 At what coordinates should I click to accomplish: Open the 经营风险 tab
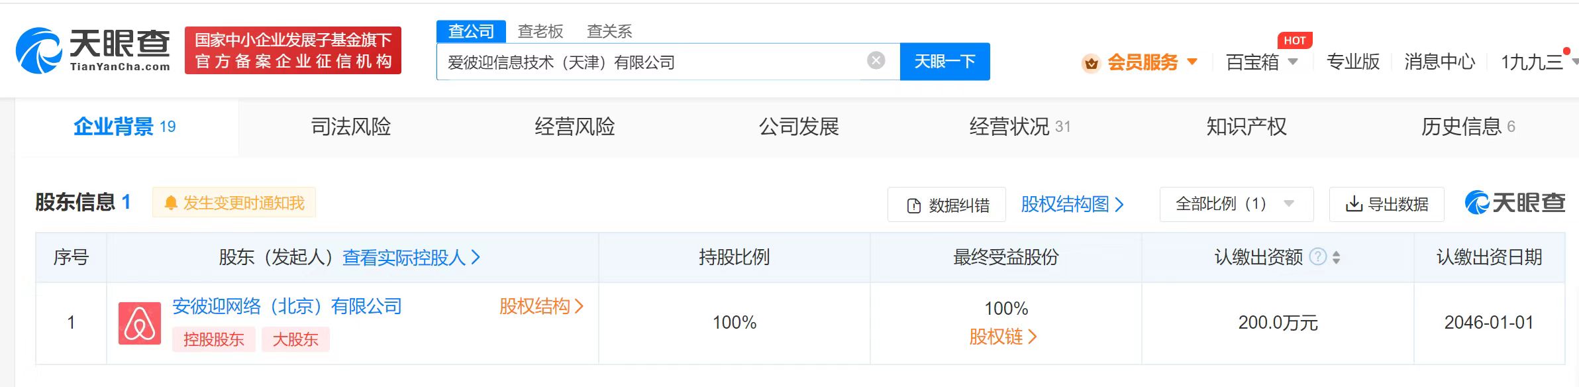575,127
